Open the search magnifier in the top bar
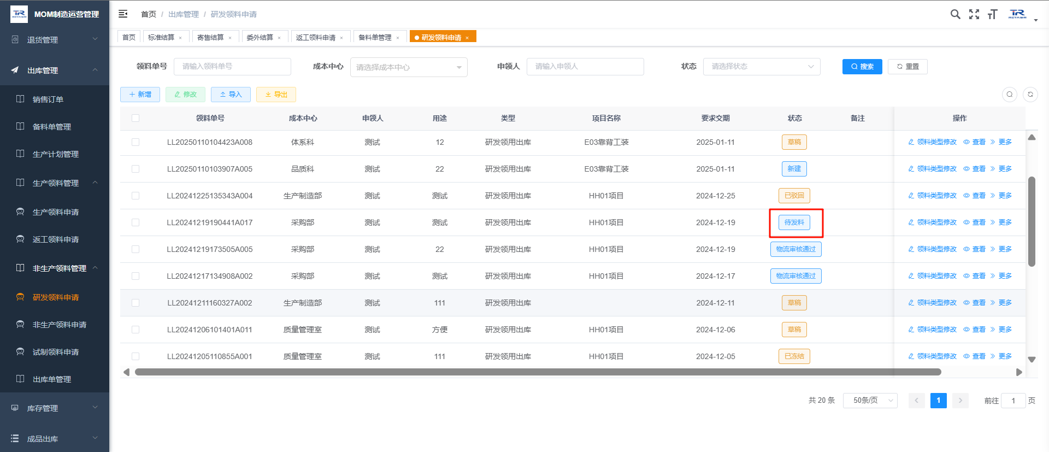This screenshot has width=1049, height=452. click(x=955, y=14)
